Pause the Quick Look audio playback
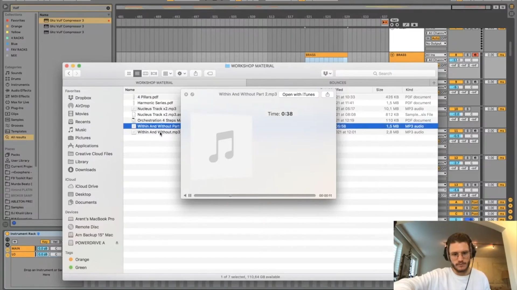Viewport: 517px width, 290px height. (x=190, y=196)
